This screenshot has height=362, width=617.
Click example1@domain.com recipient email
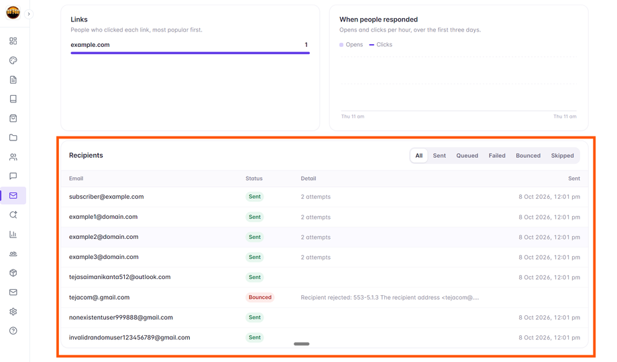103,217
